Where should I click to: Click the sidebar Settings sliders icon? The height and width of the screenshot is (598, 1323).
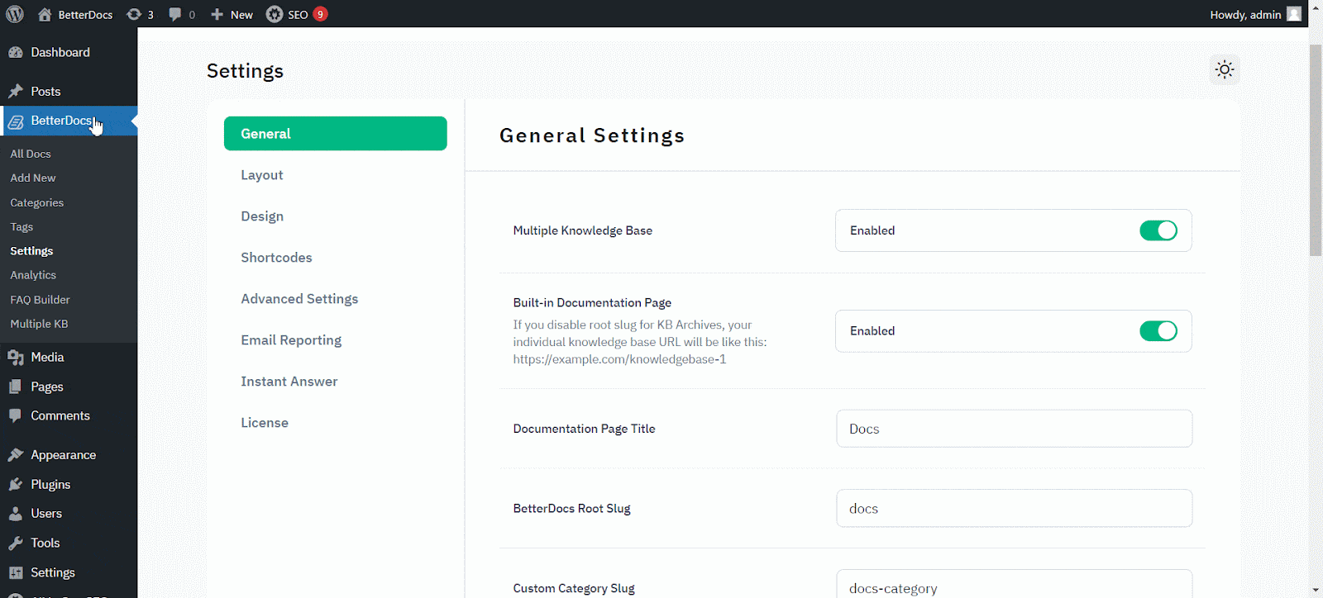[x=16, y=572]
